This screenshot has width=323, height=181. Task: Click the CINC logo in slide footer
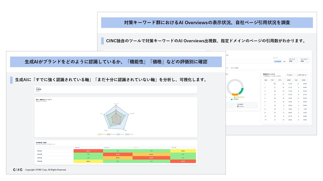click(x=18, y=170)
